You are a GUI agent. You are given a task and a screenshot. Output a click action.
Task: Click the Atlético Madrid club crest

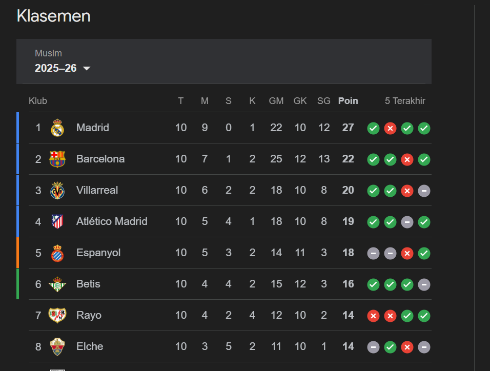coord(57,221)
